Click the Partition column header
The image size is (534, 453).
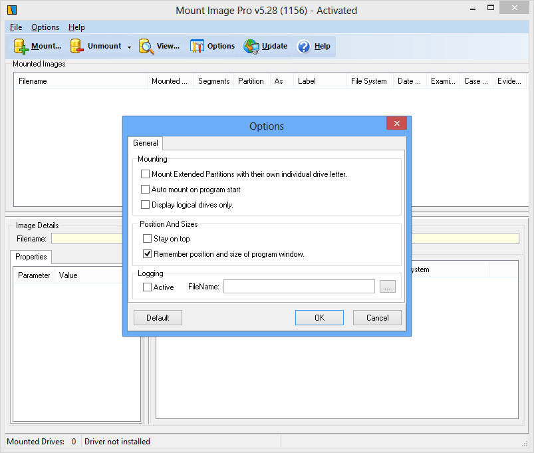click(x=251, y=81)
